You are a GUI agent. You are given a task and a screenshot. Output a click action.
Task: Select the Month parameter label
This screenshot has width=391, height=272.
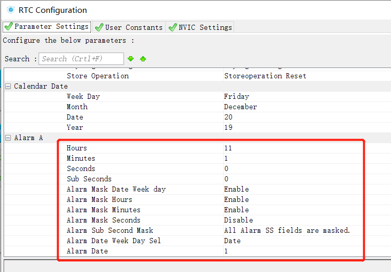tap(77, 107)
